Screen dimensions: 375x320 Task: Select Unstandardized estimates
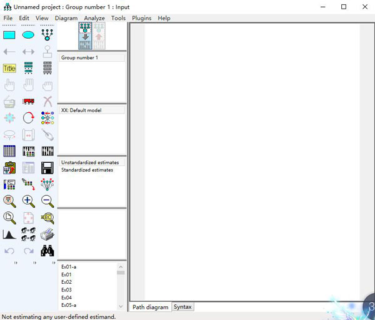[x=92, y=162]
